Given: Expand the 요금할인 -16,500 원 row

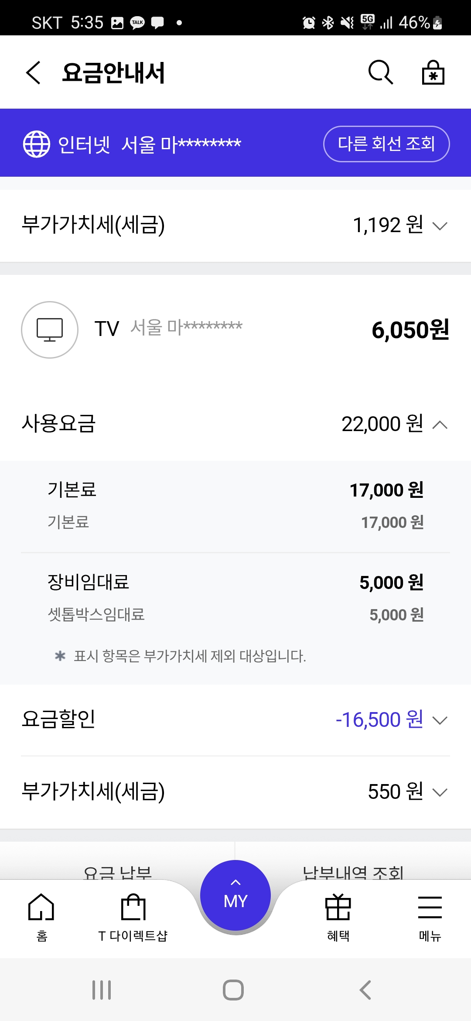Looking at the screenshot, I should point(440,720).
